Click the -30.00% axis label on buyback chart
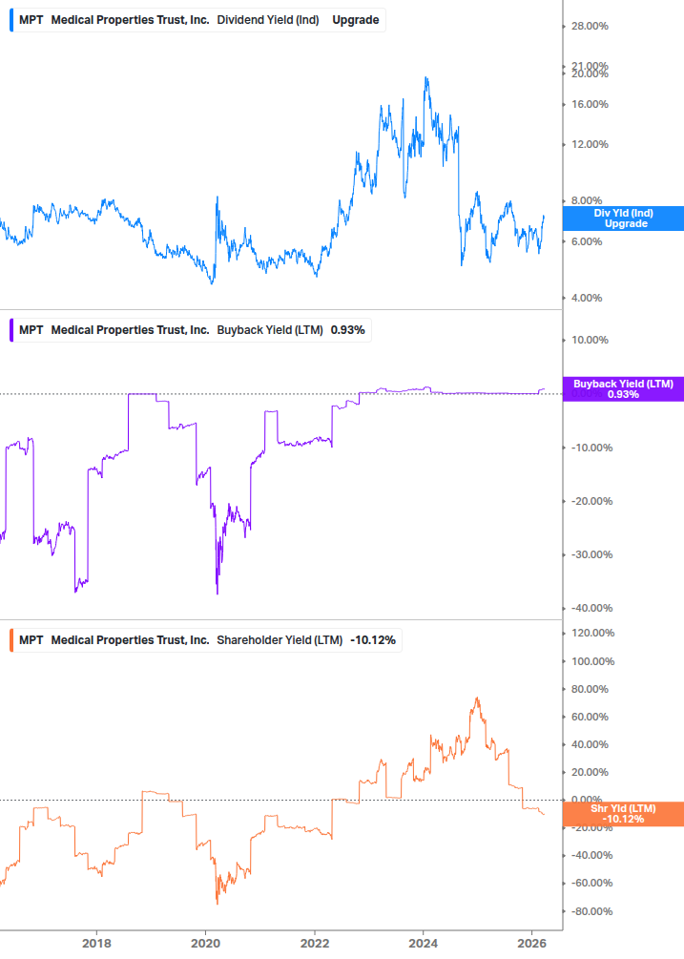The image size is (684, 959). click(x=591, y=554)
